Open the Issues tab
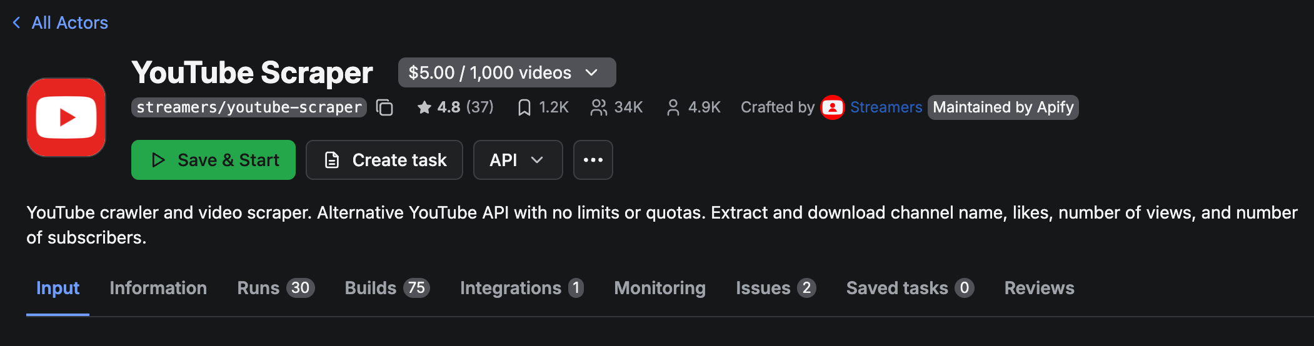This screenshot has height=346, width=1314. click(x=776, y=288)
